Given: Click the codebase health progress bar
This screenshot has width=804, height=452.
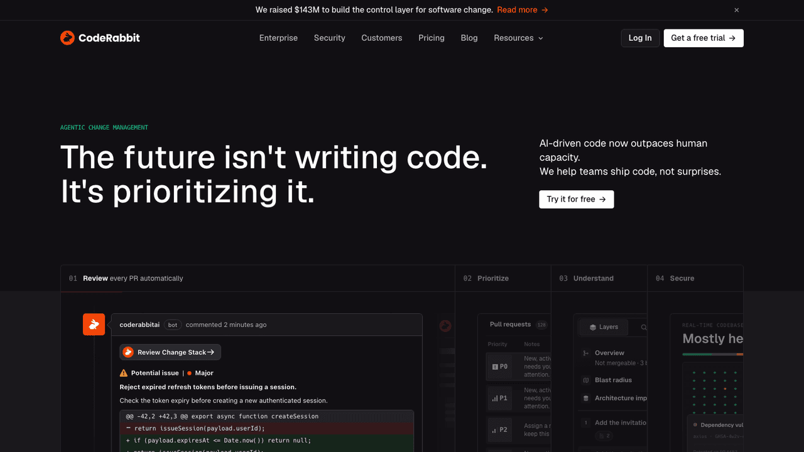Looking at the screenshot, I should point(712,355).
